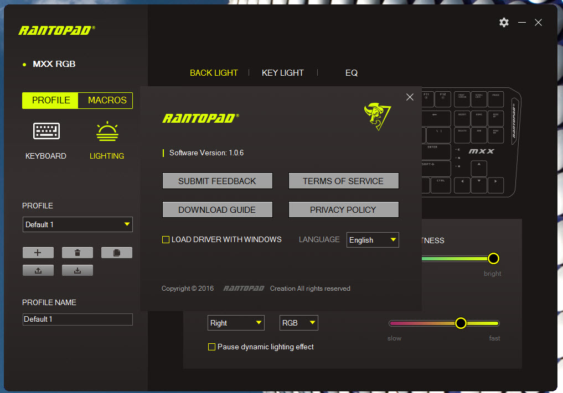The image size is (563, 393).
Task: Click the left arrow key on keyboard image
Action: point(462,185)
